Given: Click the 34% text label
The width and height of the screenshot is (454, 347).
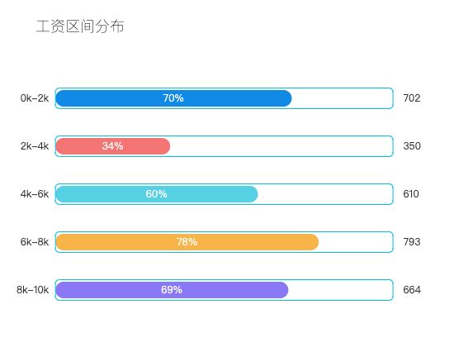Looking at the screenshot, I should (x=112, y=145).
